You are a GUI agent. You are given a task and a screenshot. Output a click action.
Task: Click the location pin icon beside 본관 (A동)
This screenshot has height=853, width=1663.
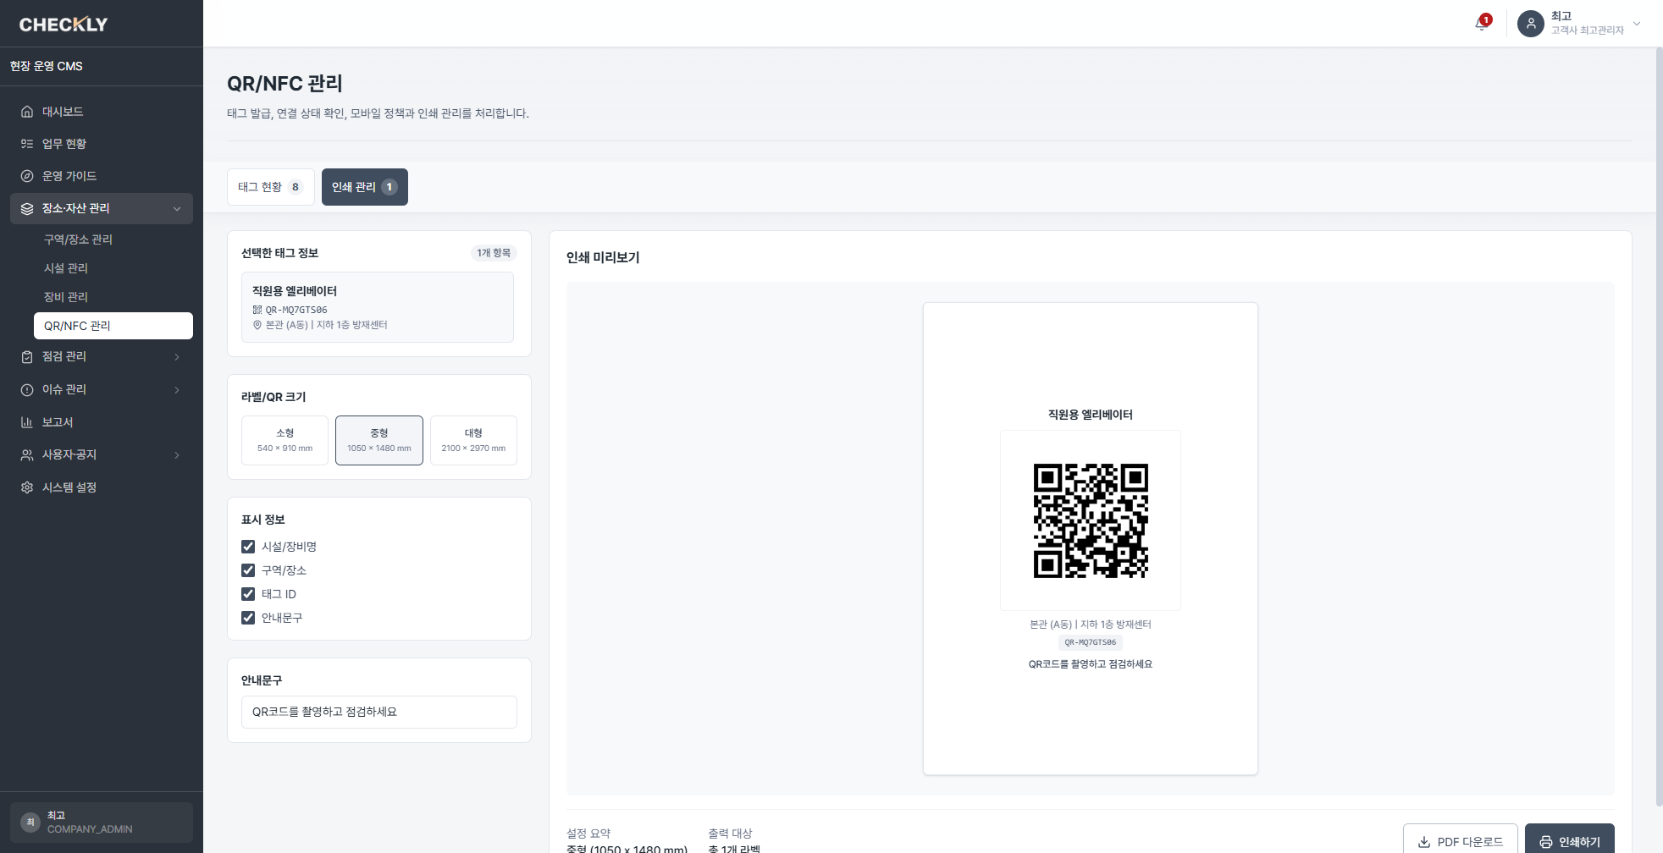tap(257, 325)
